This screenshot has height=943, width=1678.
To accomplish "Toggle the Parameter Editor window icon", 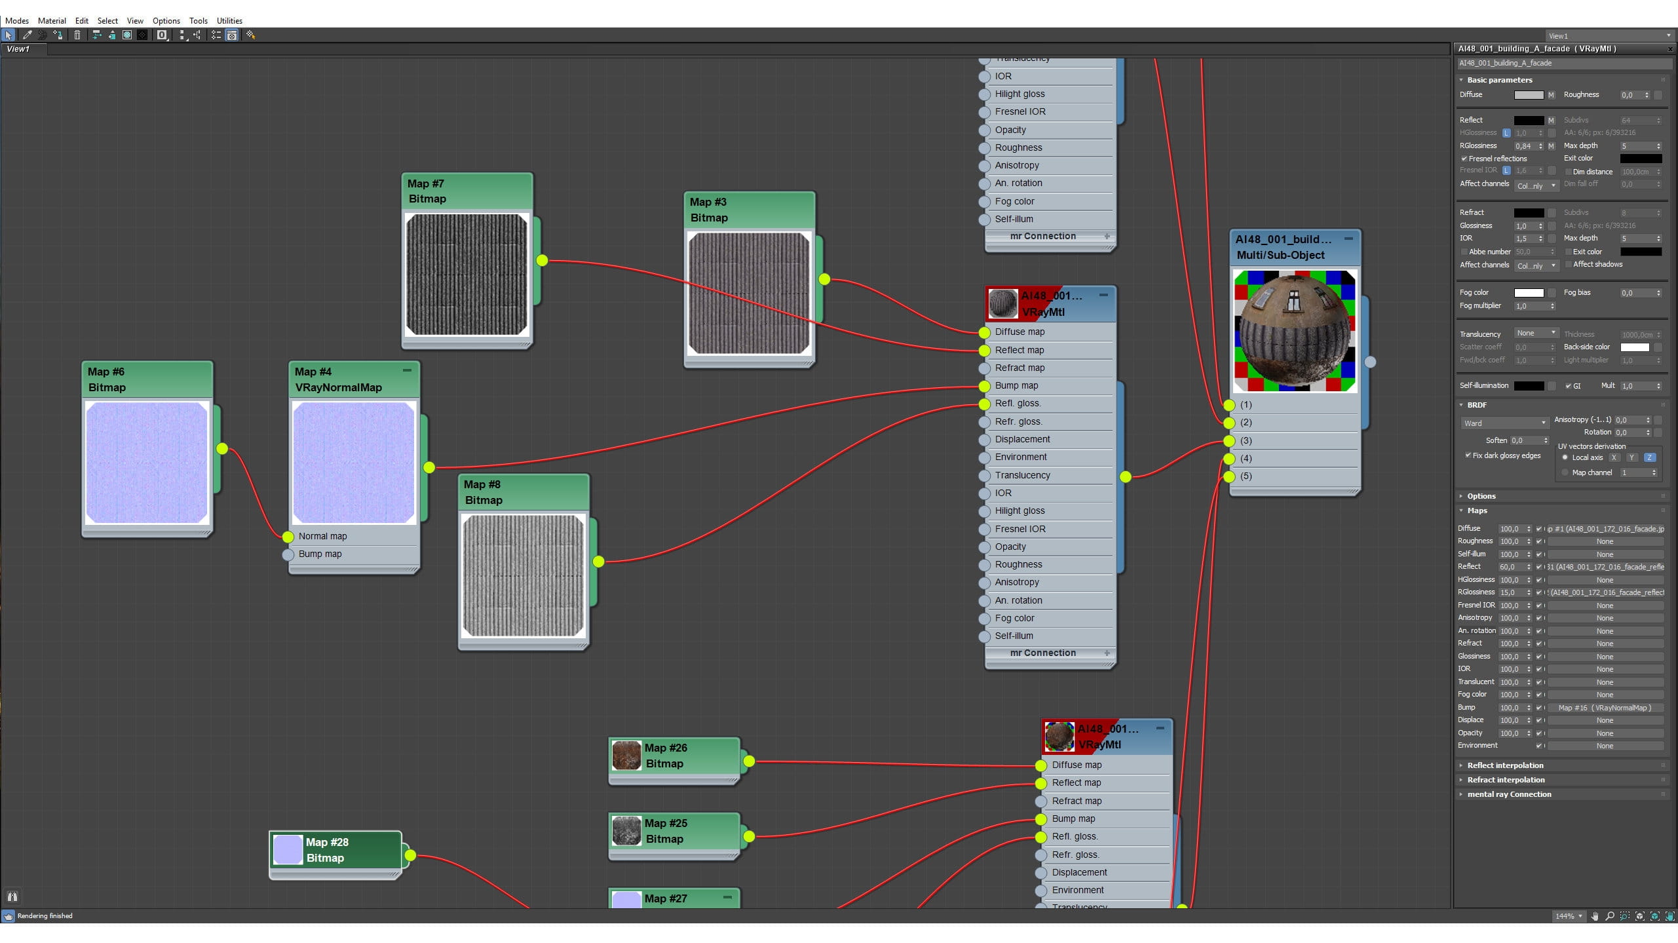I will click(232, 35).
